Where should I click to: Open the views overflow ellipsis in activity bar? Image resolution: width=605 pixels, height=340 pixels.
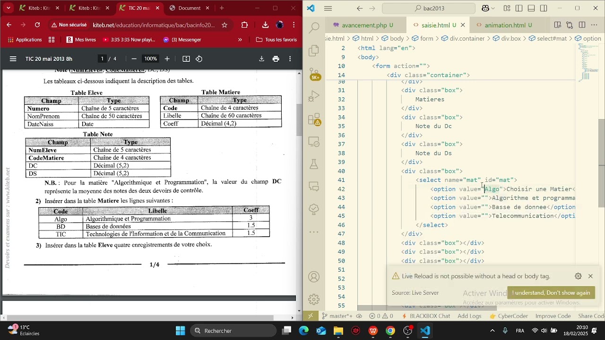(314, 232)
